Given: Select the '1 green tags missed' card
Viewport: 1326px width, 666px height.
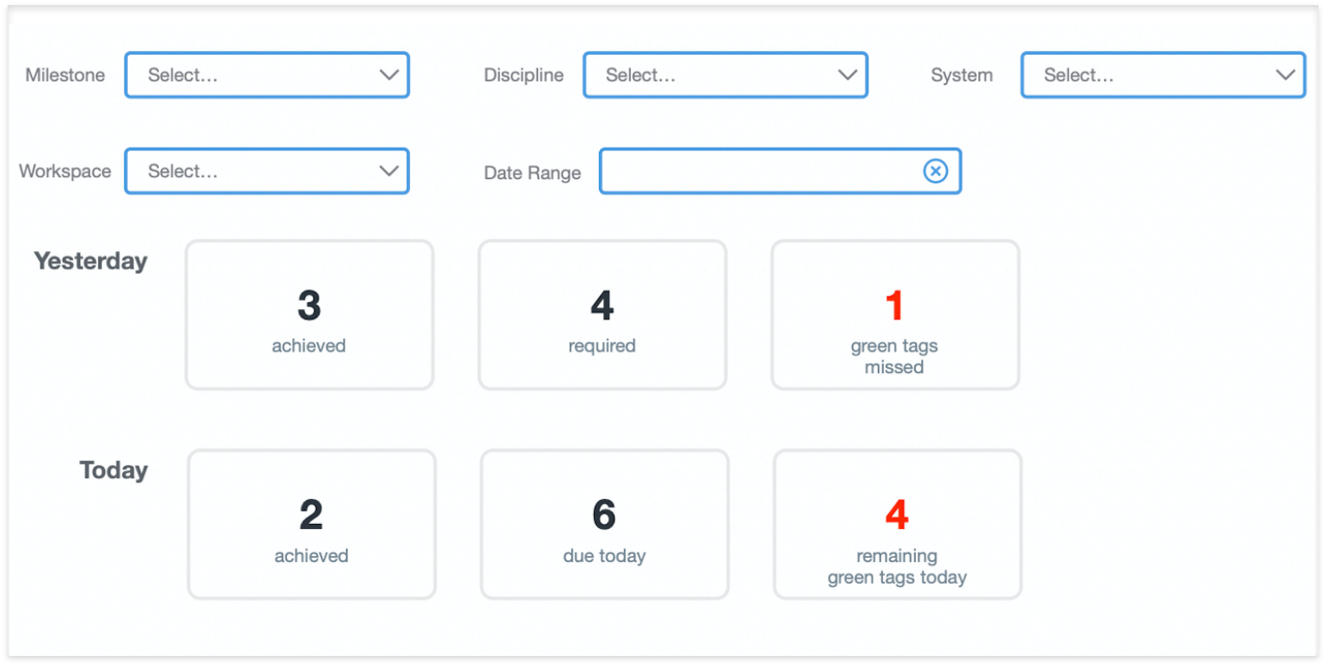Looking at the screenshot, I should click(895, 315).
